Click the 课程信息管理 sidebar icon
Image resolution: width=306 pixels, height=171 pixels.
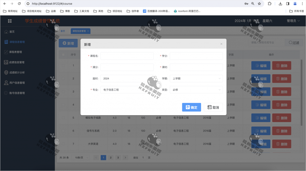point(6,42)
